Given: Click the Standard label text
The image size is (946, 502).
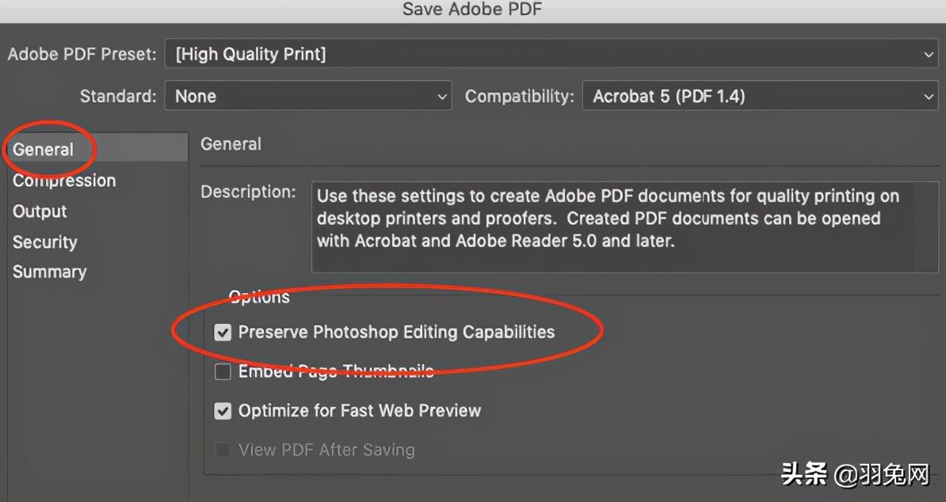Looking at the screenshot, I should [118, 97].
